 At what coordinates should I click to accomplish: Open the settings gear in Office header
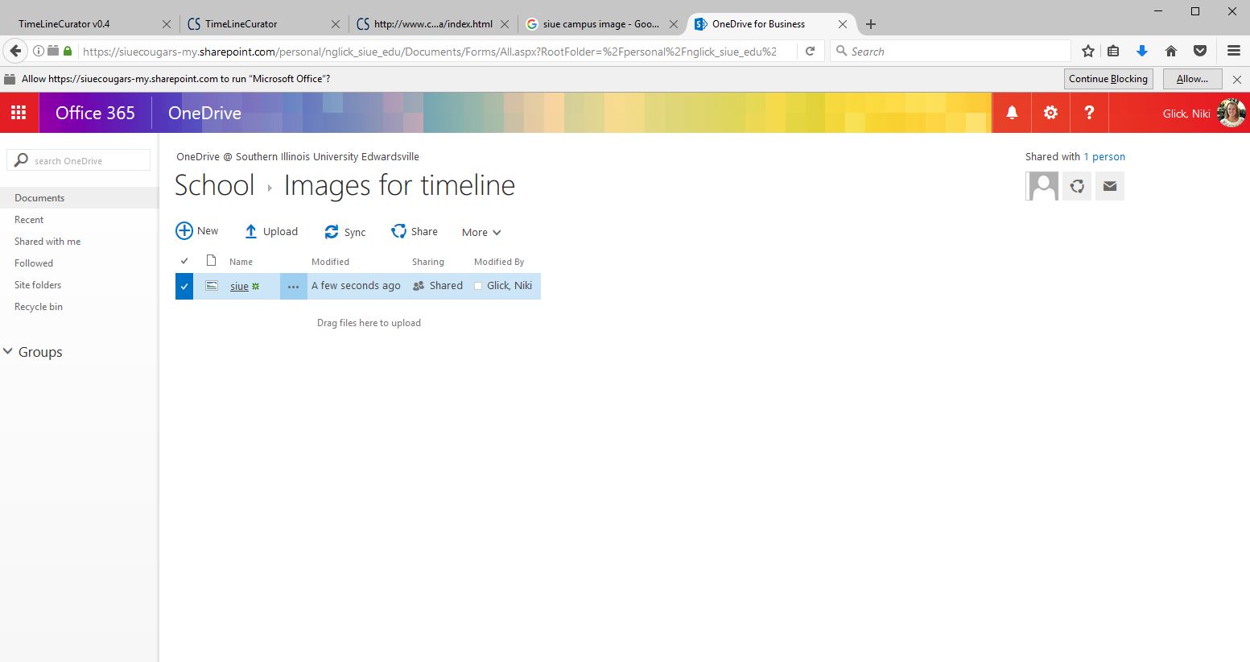(x=1050, y=113)
